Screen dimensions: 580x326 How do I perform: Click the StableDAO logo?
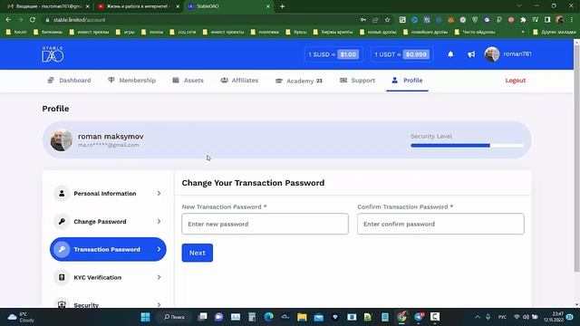click(53, 54)
